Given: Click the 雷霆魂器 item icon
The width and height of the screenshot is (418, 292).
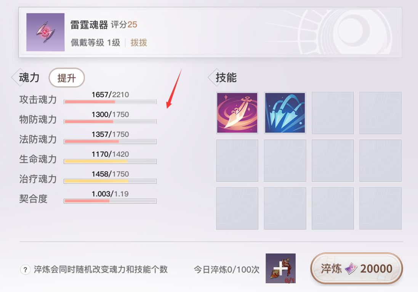Looking at the screenshot, I should [45, 32].
